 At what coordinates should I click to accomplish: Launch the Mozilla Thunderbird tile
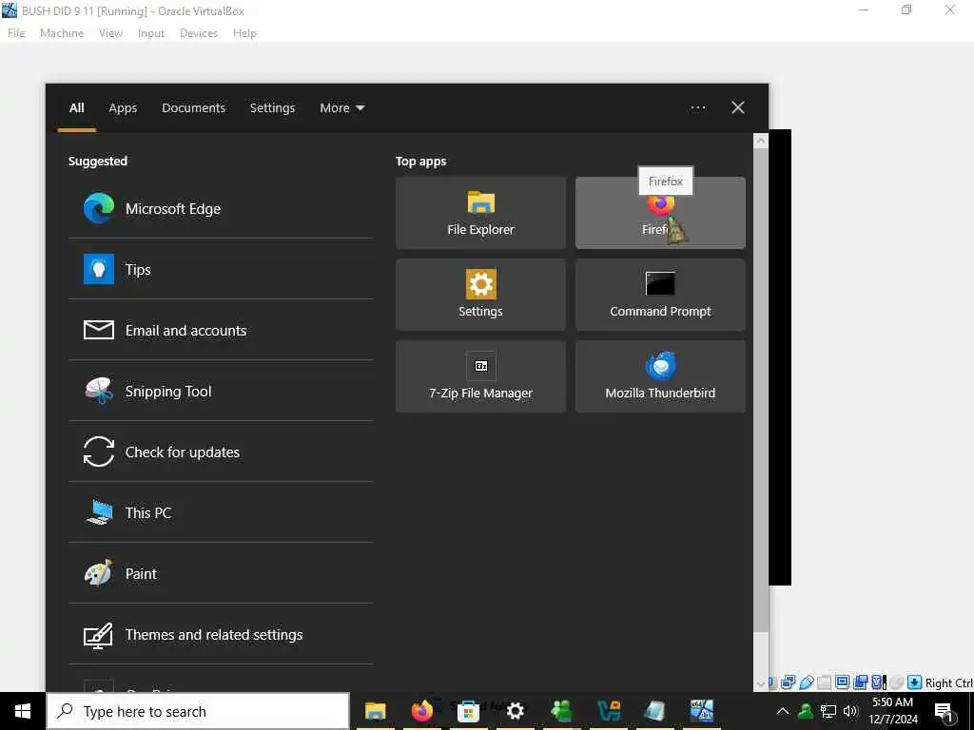[x=660, y=376]
